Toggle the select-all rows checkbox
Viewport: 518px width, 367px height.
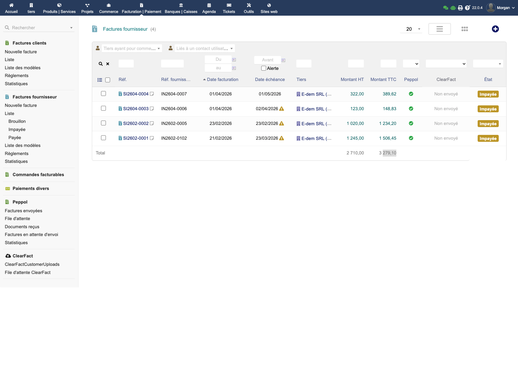pyautogui.click(x=108, y=80)
